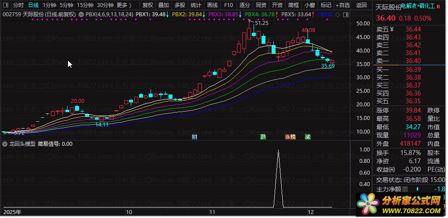Click the 002759 天际股份 chart title
448x218 pixels.
39,14
